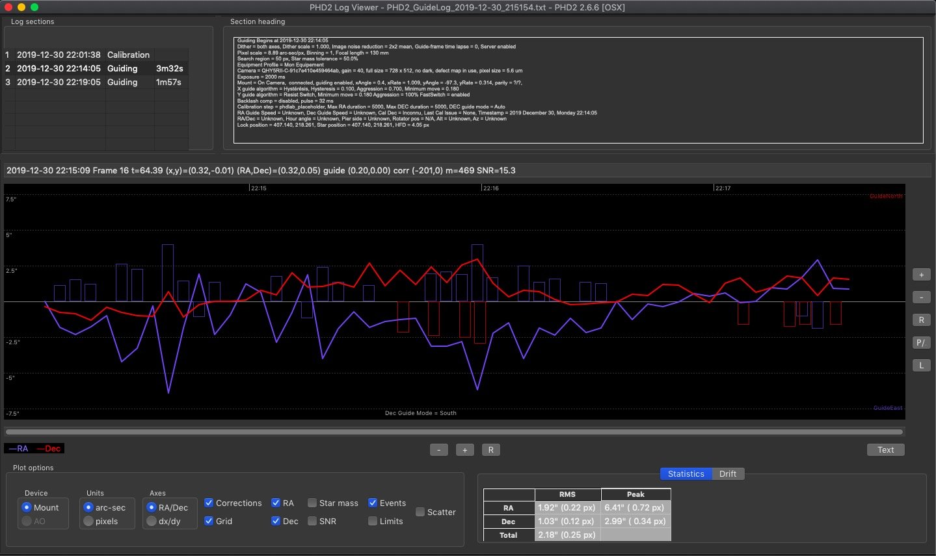
Task: Click the 22:15 time marker on graph
Action: point(259,188)
